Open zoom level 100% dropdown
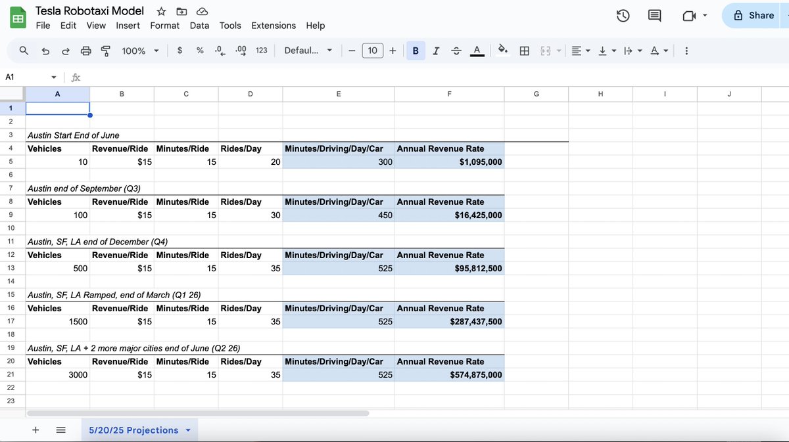 [x=140, y=51]
